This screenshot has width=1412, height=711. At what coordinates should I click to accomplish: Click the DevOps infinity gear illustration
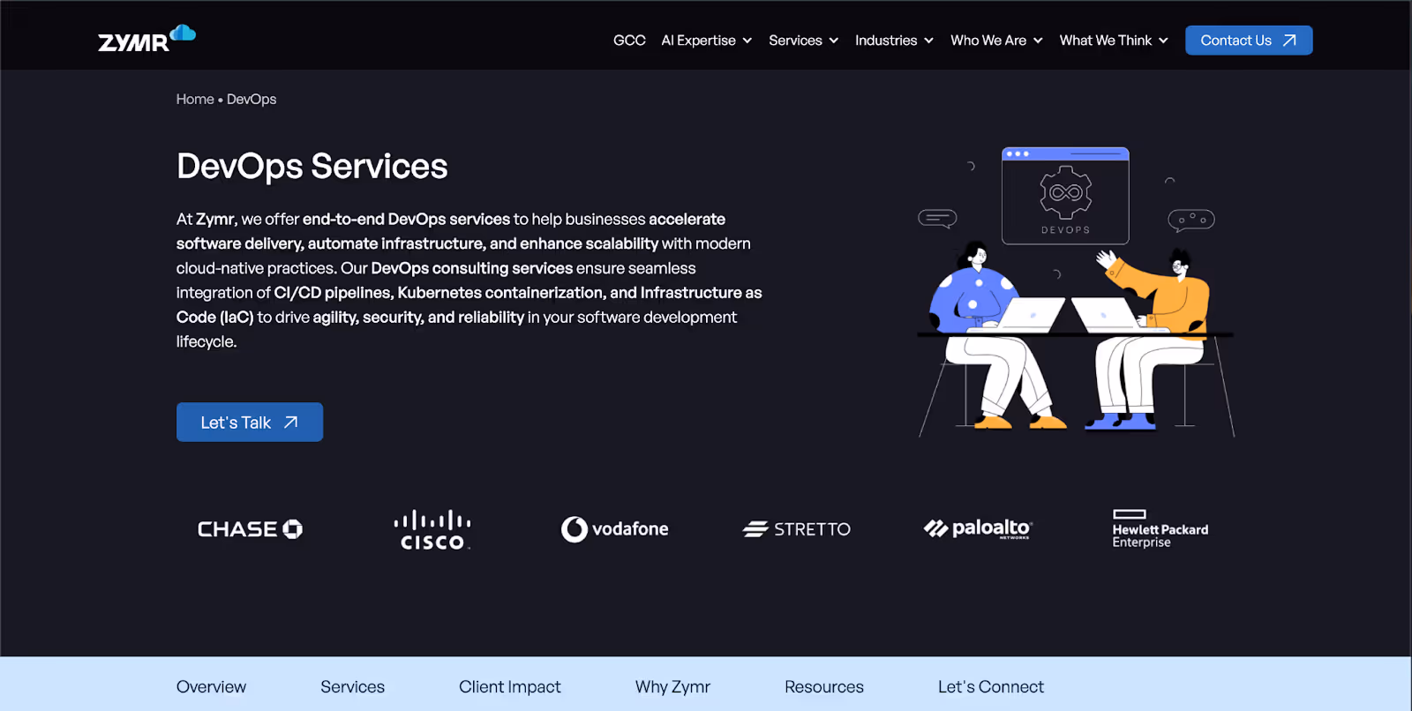(1065, 192)
